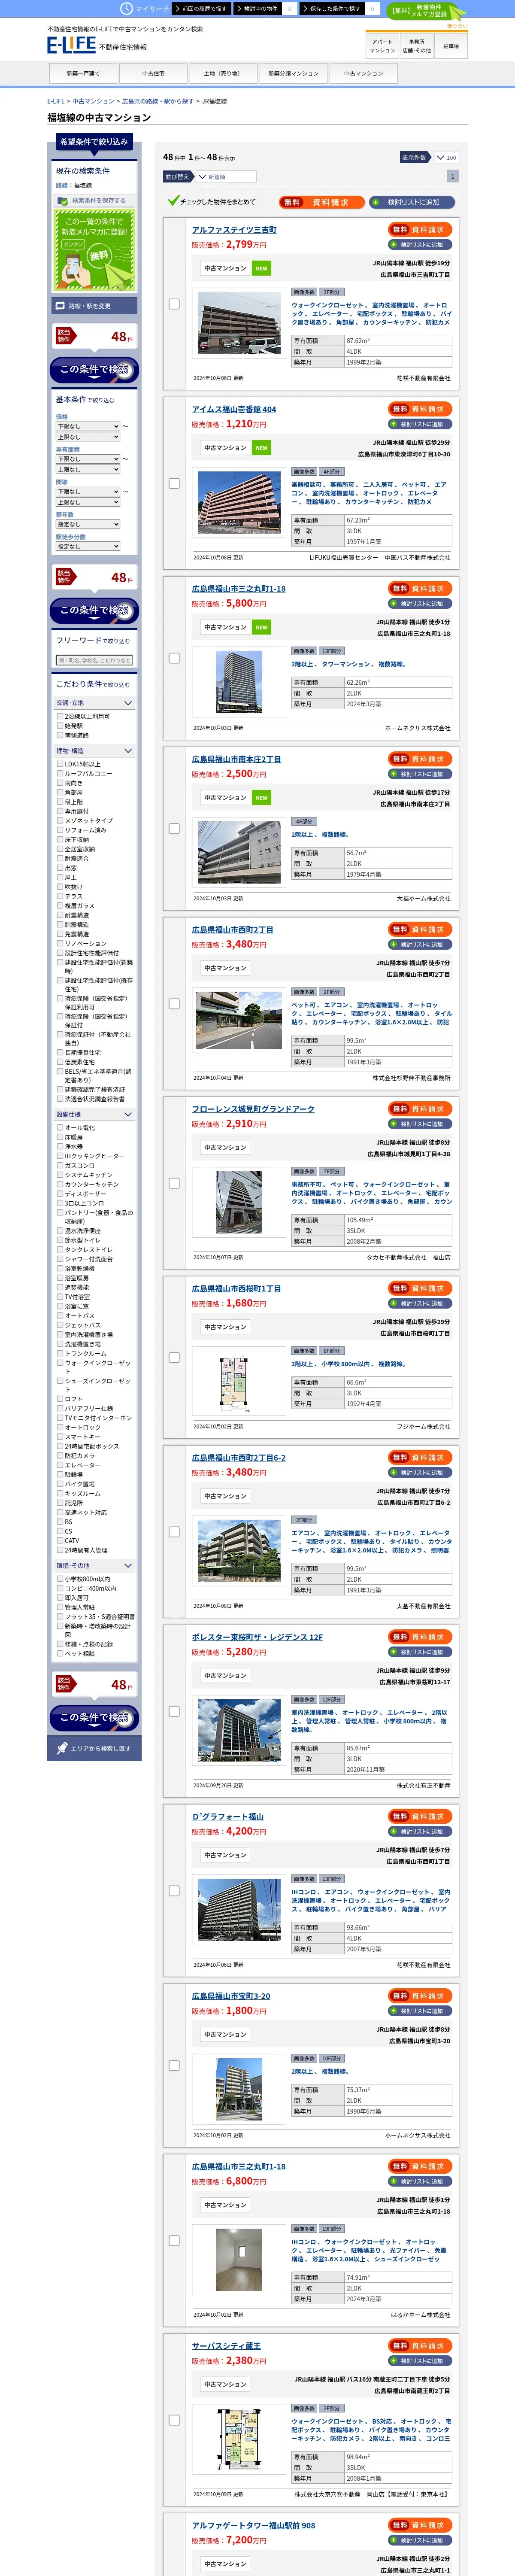This screenshot has width=515, height=2576.
Task: Select 中古住宅 navigation tab
Action: 153,73
